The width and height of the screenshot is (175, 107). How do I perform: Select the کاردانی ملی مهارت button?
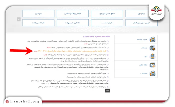coord(73,23)
